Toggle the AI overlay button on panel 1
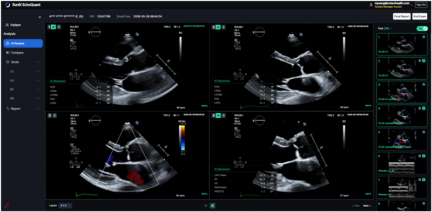Screen dimensions: 432x212 click(53, 27)
